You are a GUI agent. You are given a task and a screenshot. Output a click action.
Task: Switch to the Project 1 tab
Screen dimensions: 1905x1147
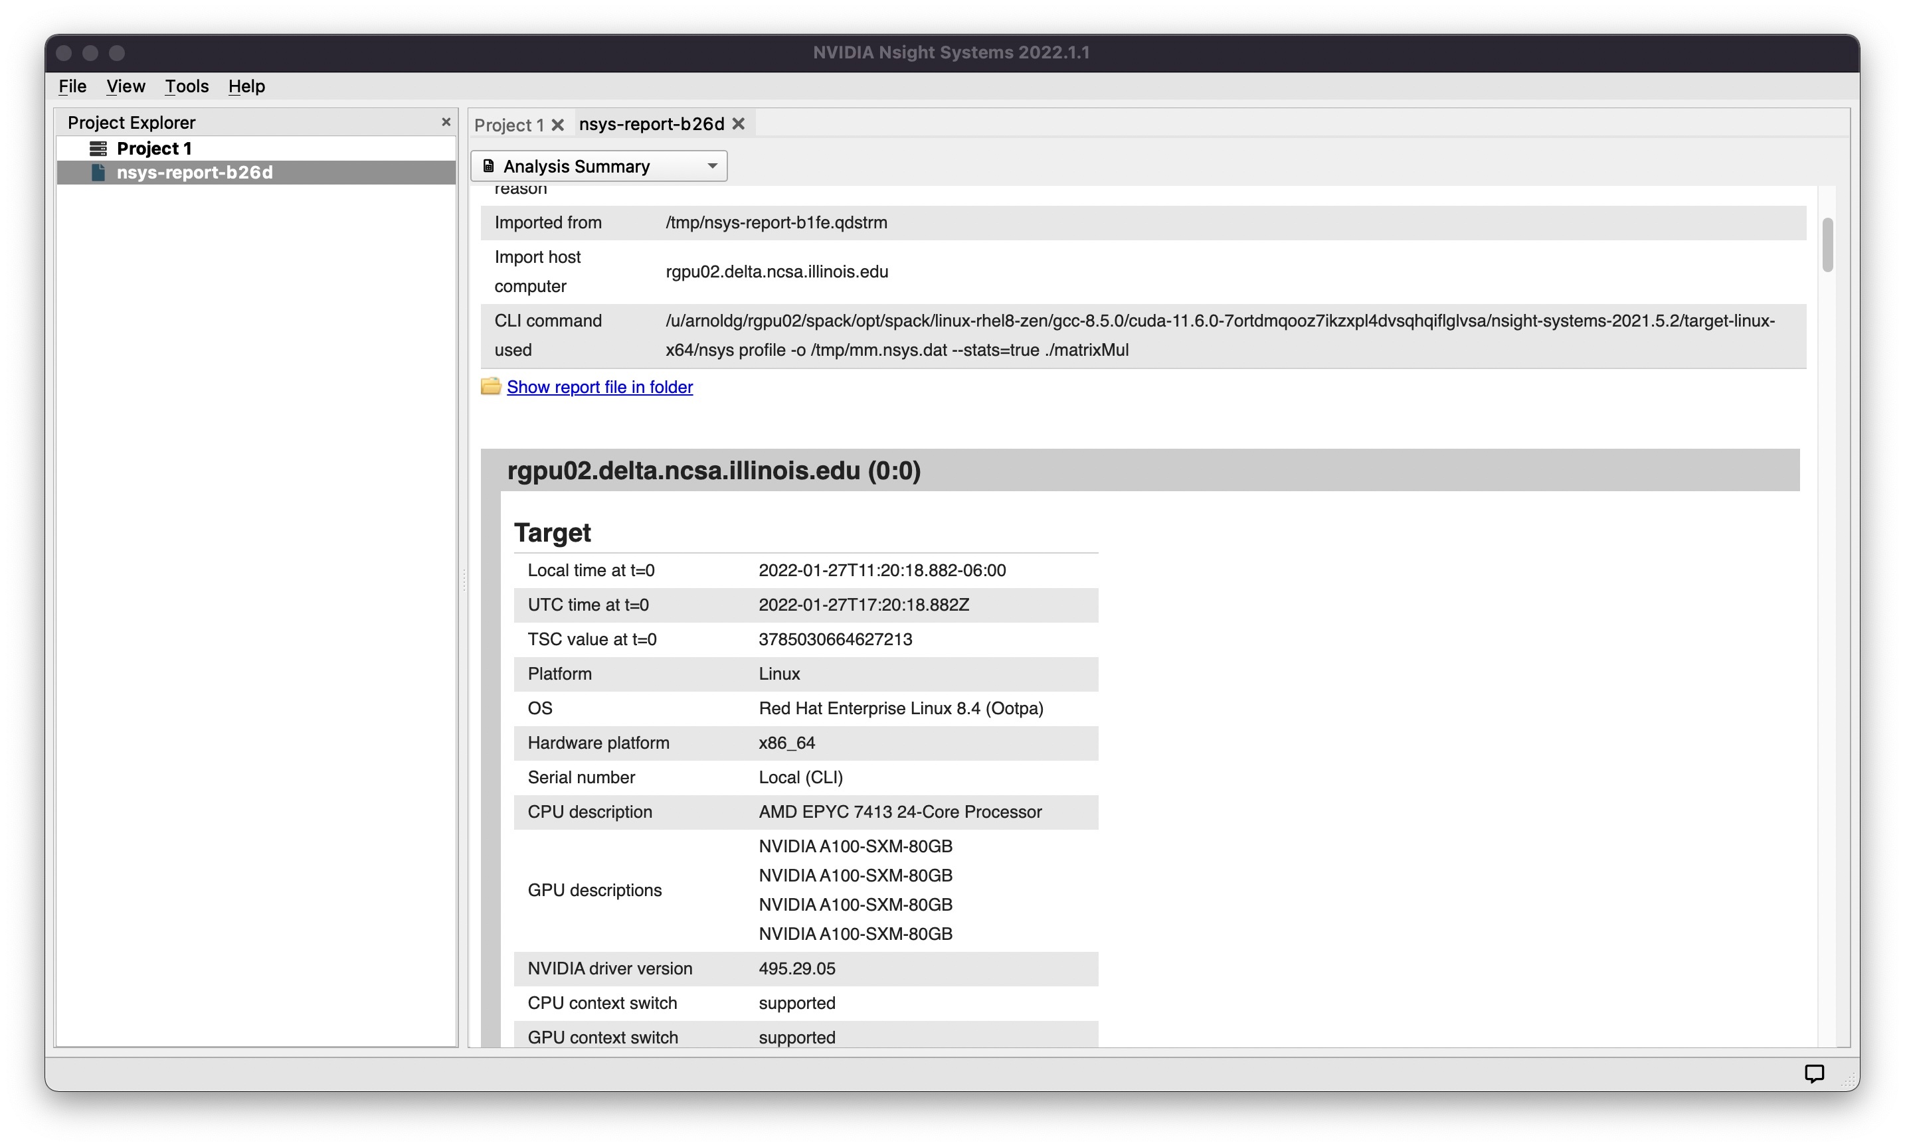(x=509, y=124)
